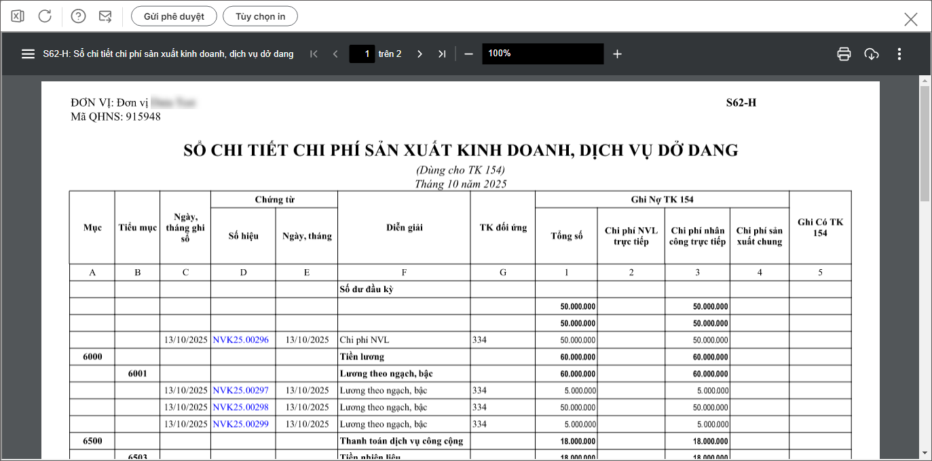Click the page number input field
932x461 pixels.
click(362, 54)
